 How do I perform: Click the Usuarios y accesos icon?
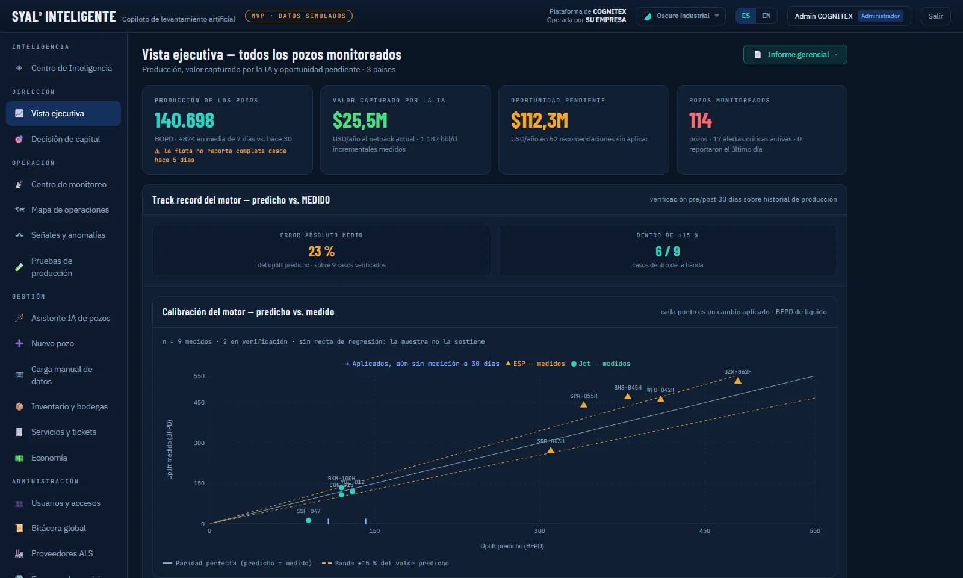(x=19, y=503)
